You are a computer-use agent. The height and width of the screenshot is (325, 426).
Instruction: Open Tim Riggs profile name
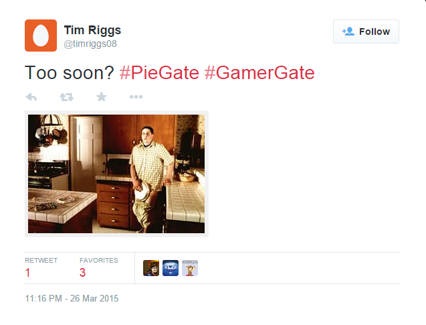click(x=92, y=30)
